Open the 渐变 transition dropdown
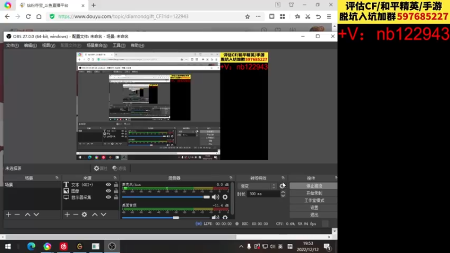The width and height of the screenshot is (450, 253). pos(258,186)
